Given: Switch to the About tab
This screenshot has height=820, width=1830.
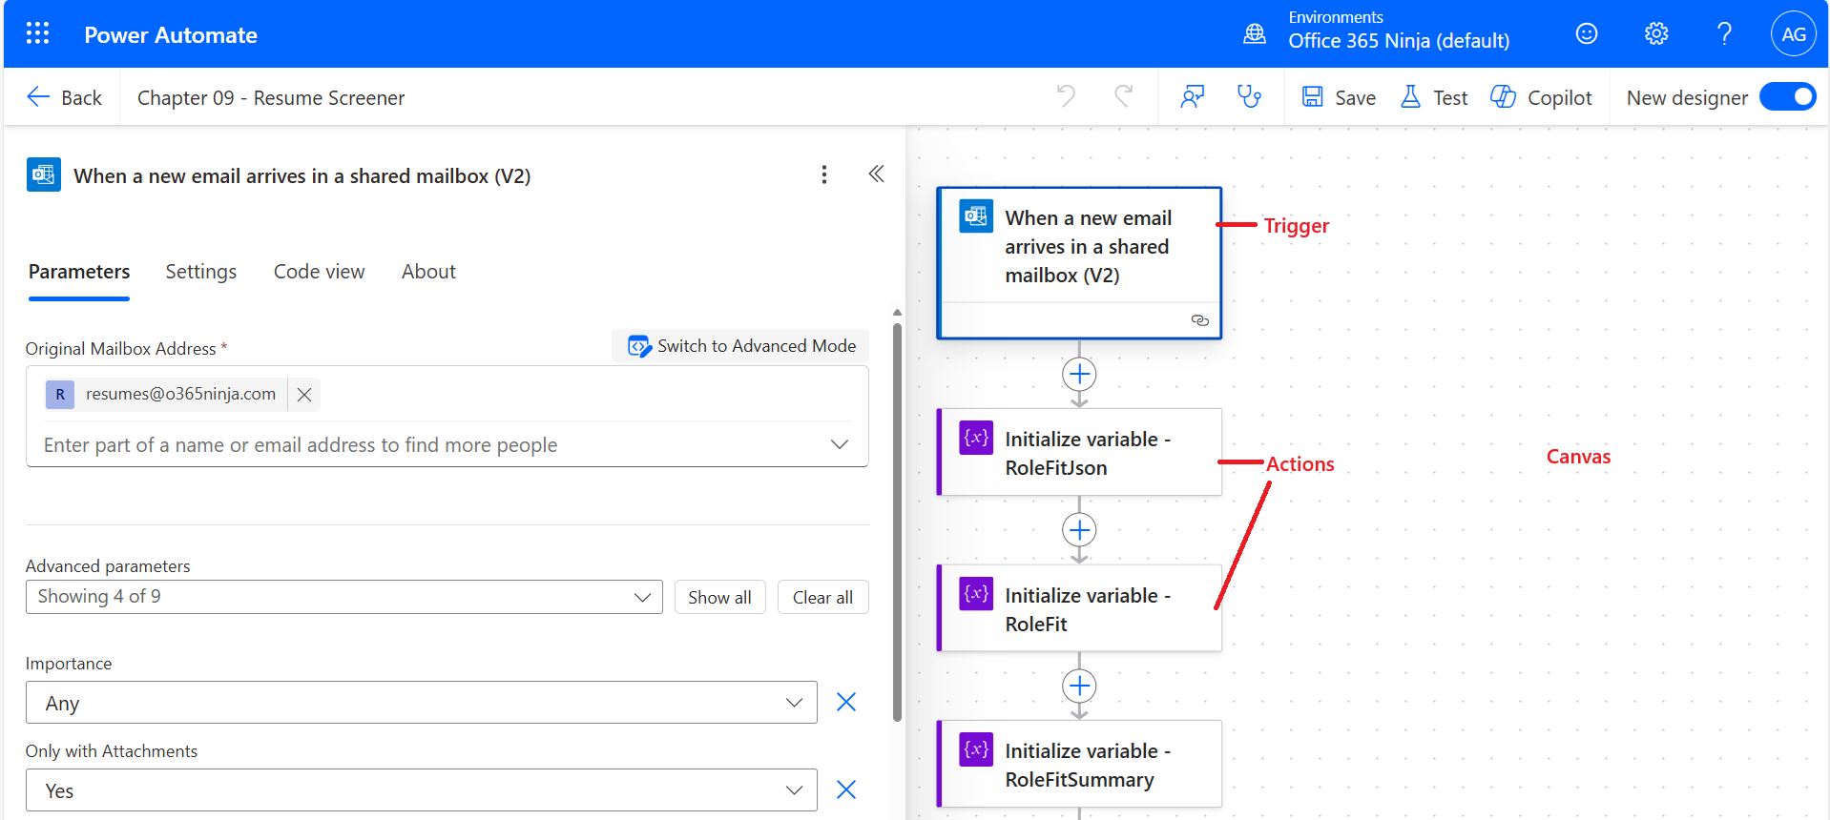Looking at the screenshot, I should [x=428, y=272].
